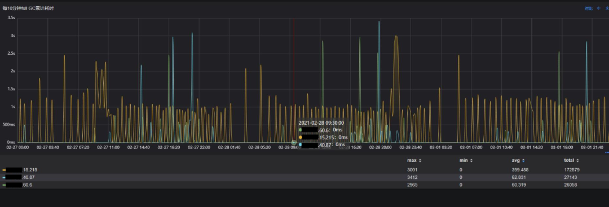Toggle the blue .40.87 series color marker
Screen dimensions: 609x207
pos(4,178)
